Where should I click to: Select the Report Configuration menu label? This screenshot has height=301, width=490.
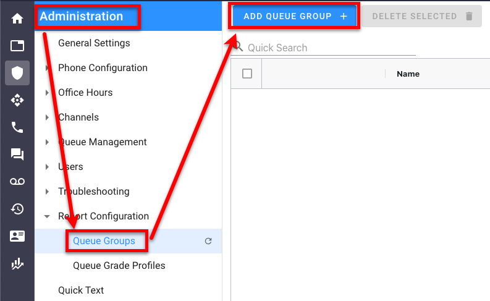[103, 216]
